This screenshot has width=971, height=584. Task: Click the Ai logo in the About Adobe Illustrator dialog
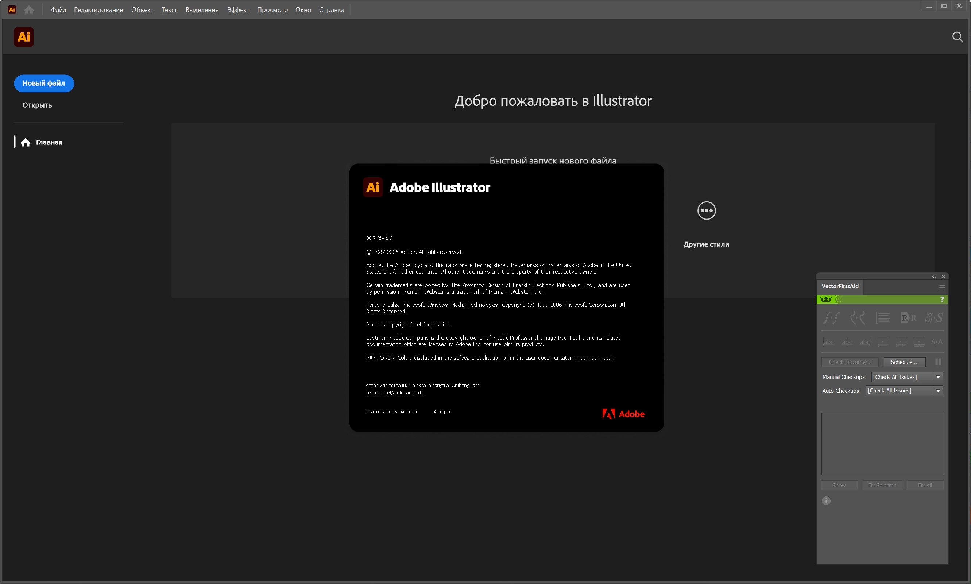point(372,187)
